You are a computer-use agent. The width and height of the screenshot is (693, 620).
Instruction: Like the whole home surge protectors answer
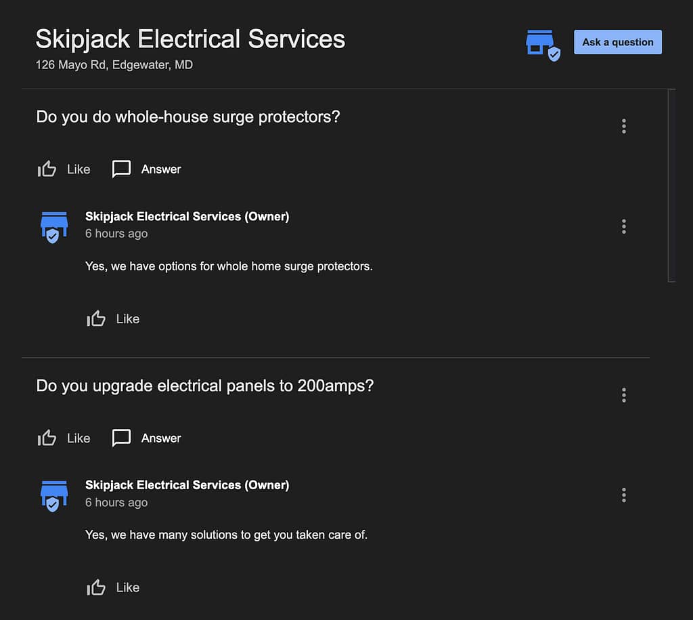pos(113,318)
